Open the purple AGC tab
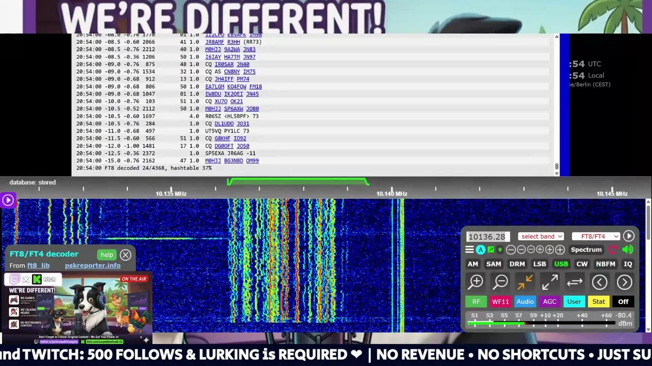Viewport: 652px width, 366px height. pos(550,301)
